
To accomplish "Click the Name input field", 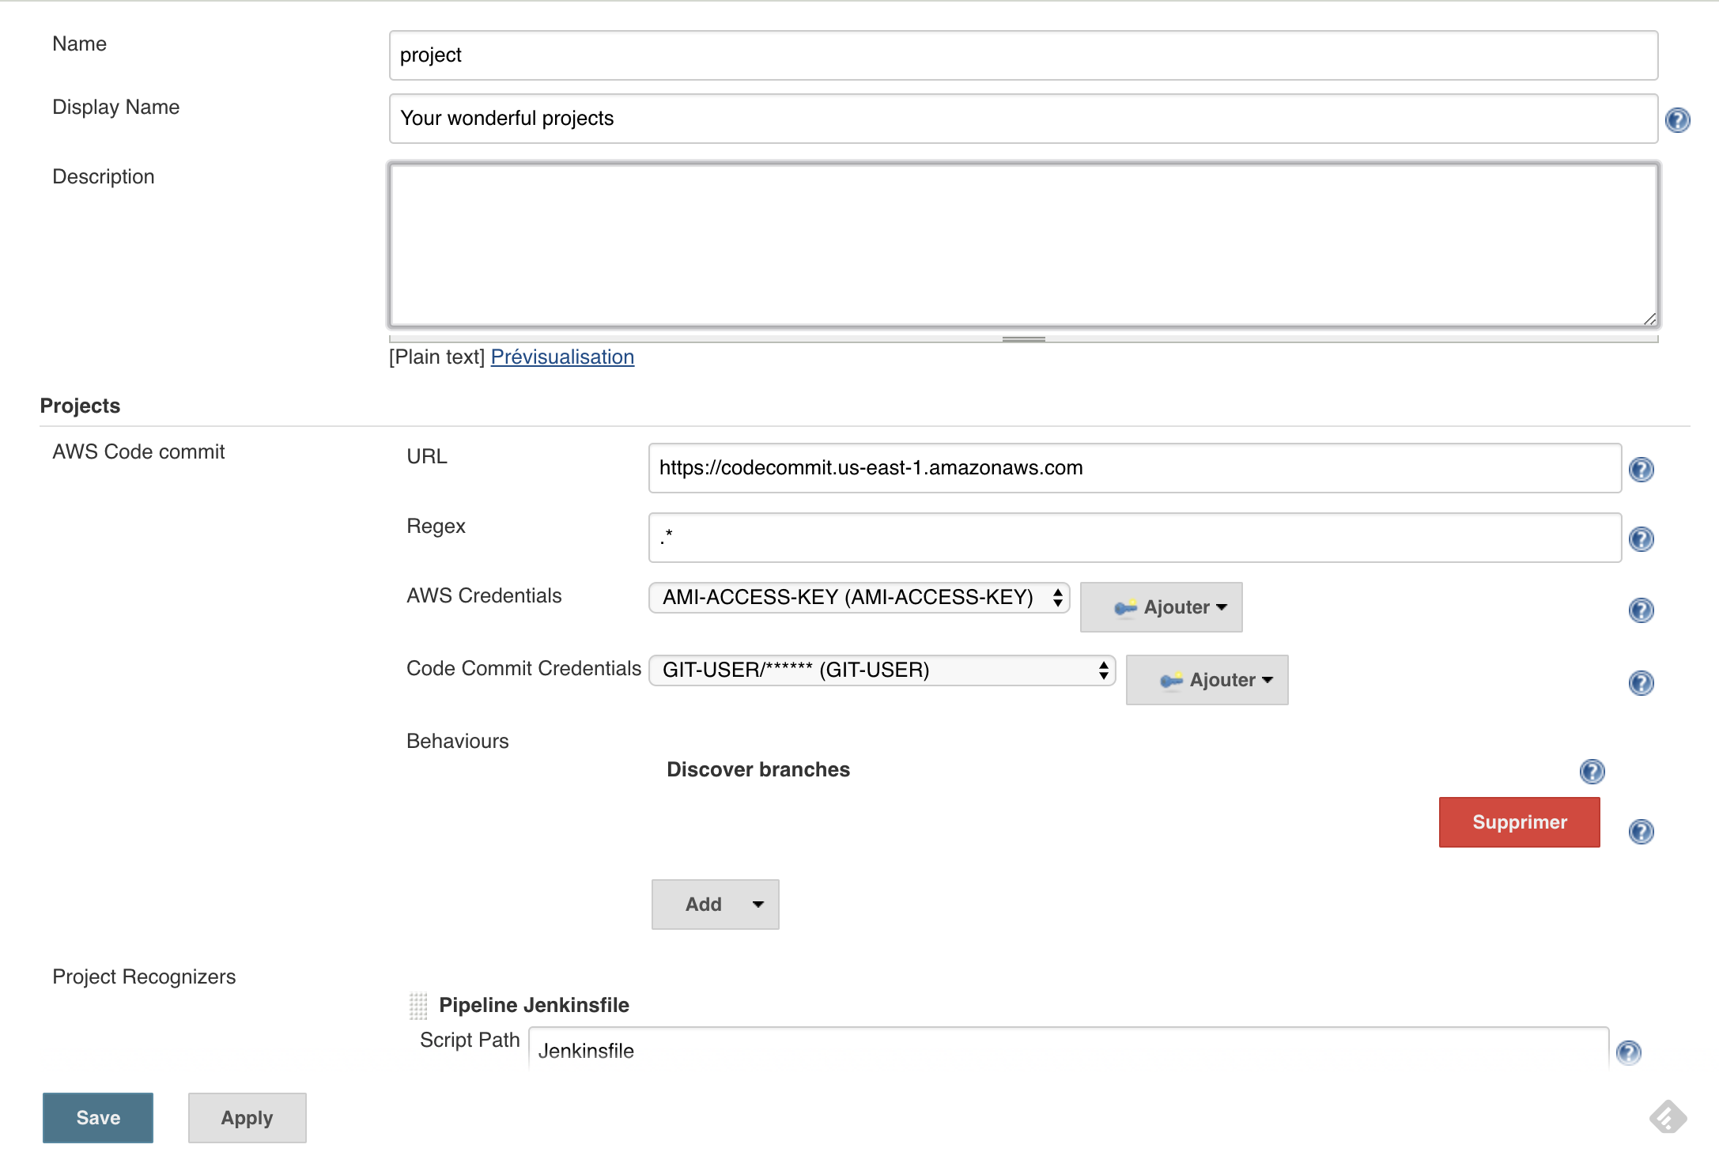I will click(1024, 55).
